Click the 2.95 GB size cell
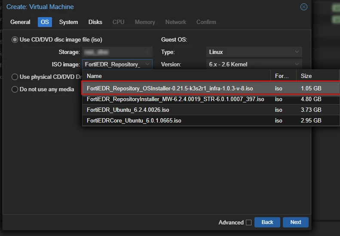The width and height of the screenshot is (340, 236). 311,121
